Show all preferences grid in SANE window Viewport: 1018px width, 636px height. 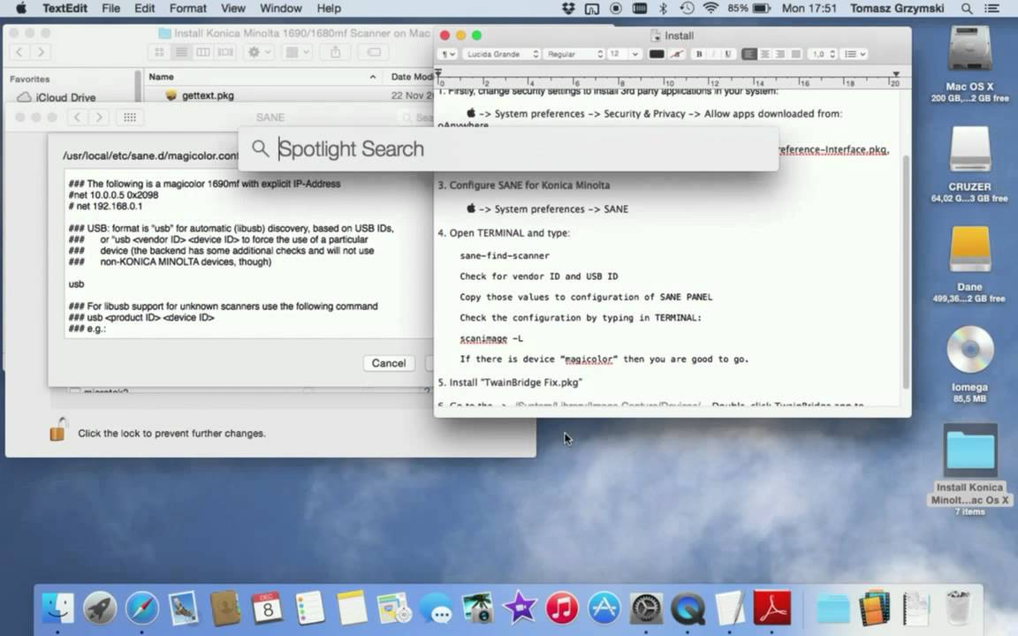129,117
